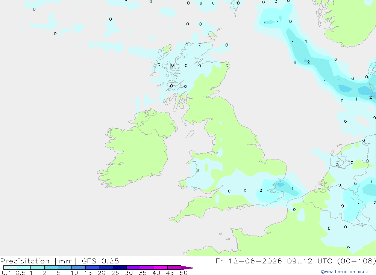Click the 'Precipitation [mm]' title text
376x275 pixels.
[38, 261]
